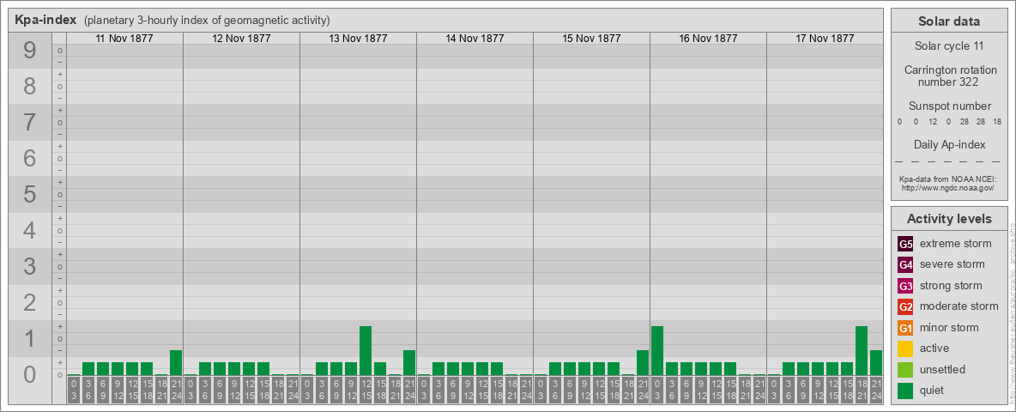
Task: Click the '12 15' time label under 13 Nov
Action: click(366, 390)
